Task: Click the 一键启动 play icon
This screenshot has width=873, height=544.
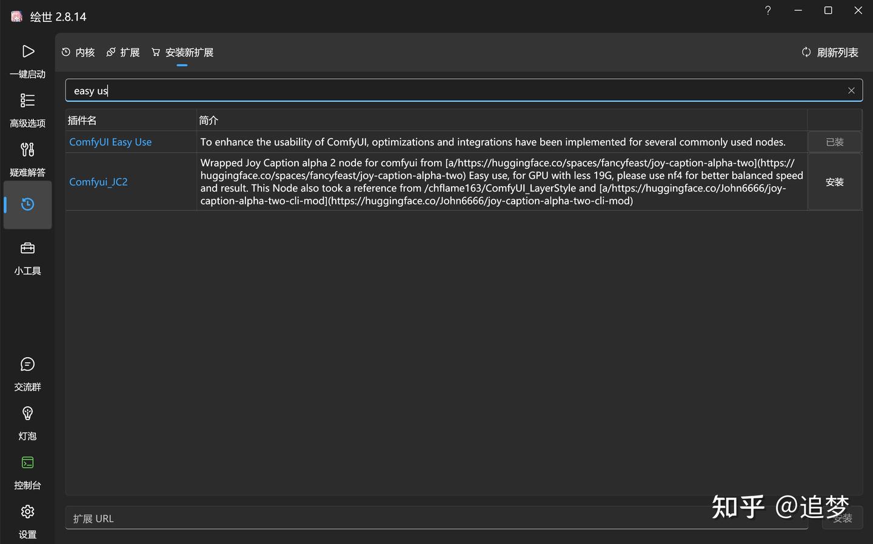Action: tap(28, 52)
